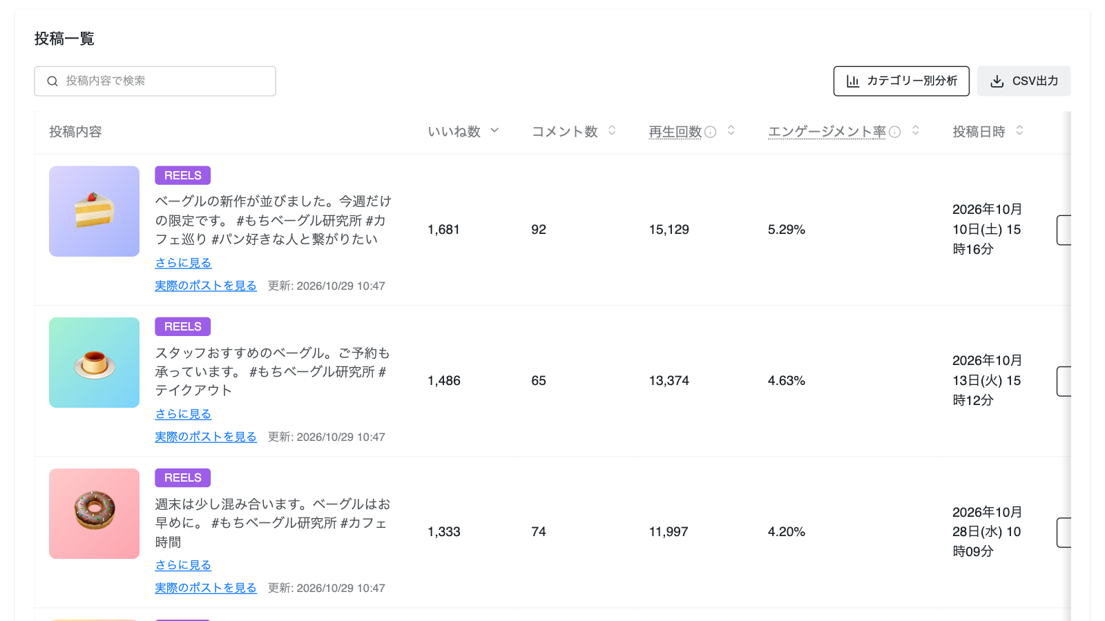
Task: Select the 5.29% engagement rate value
Action: pyautogui.click(x=787, y=230)
